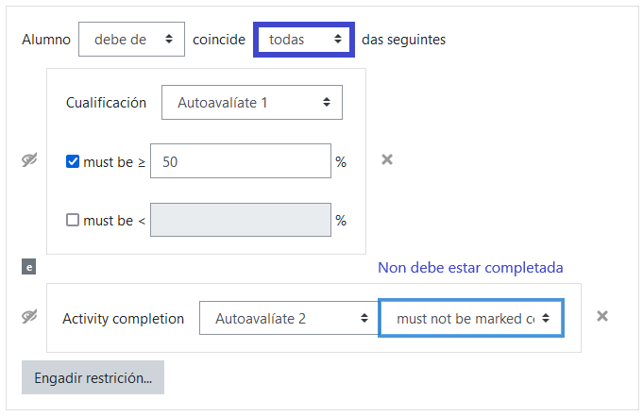Image resolution: width=643 pixels, height=416 pixels.
Task: Click the "Activity completion" label
Action: (x=123, y=319)
